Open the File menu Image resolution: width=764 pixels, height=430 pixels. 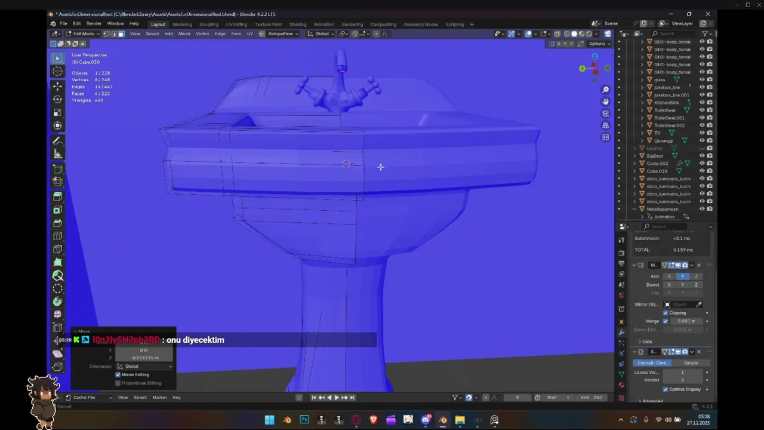click(63, 24)
